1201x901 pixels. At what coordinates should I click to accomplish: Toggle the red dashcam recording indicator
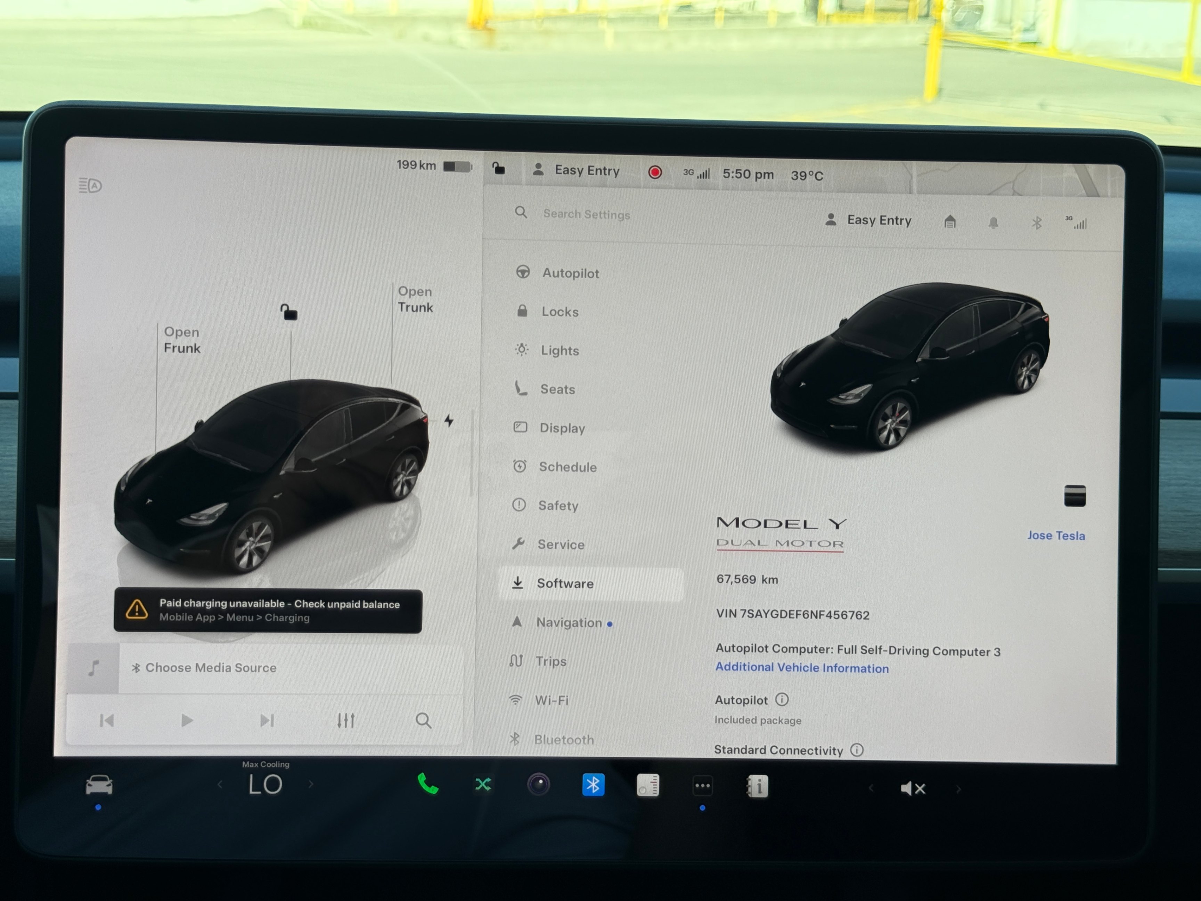655,172
